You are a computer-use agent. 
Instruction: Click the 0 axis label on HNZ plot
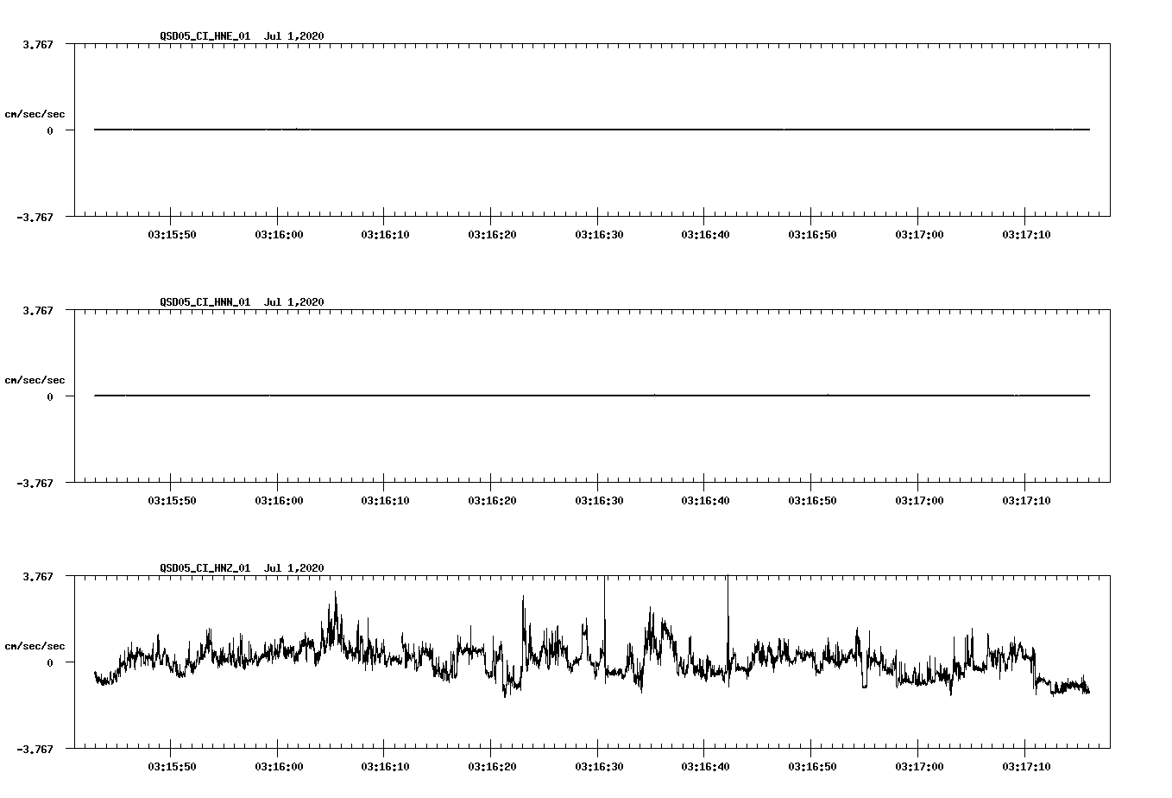click(50, 662)
